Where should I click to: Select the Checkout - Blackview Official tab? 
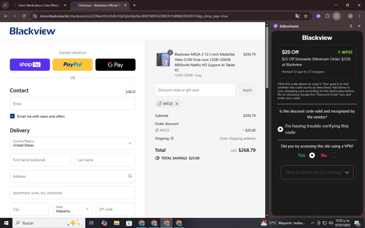click(99, 5)
